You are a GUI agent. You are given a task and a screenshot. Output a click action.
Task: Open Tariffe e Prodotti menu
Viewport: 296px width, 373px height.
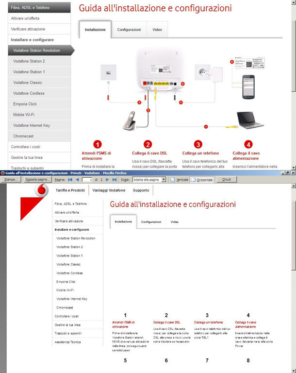click(x=70, y=190)
